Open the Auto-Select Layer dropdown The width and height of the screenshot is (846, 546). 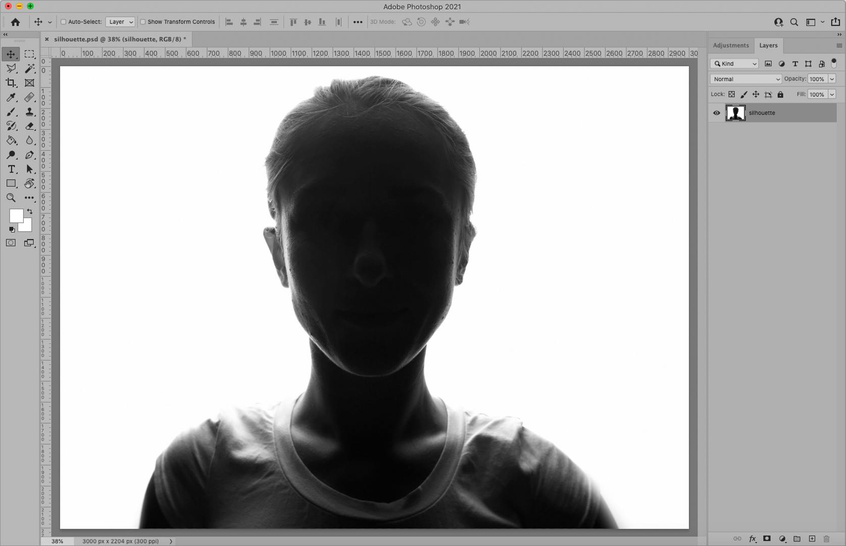(x=120, y=22)
